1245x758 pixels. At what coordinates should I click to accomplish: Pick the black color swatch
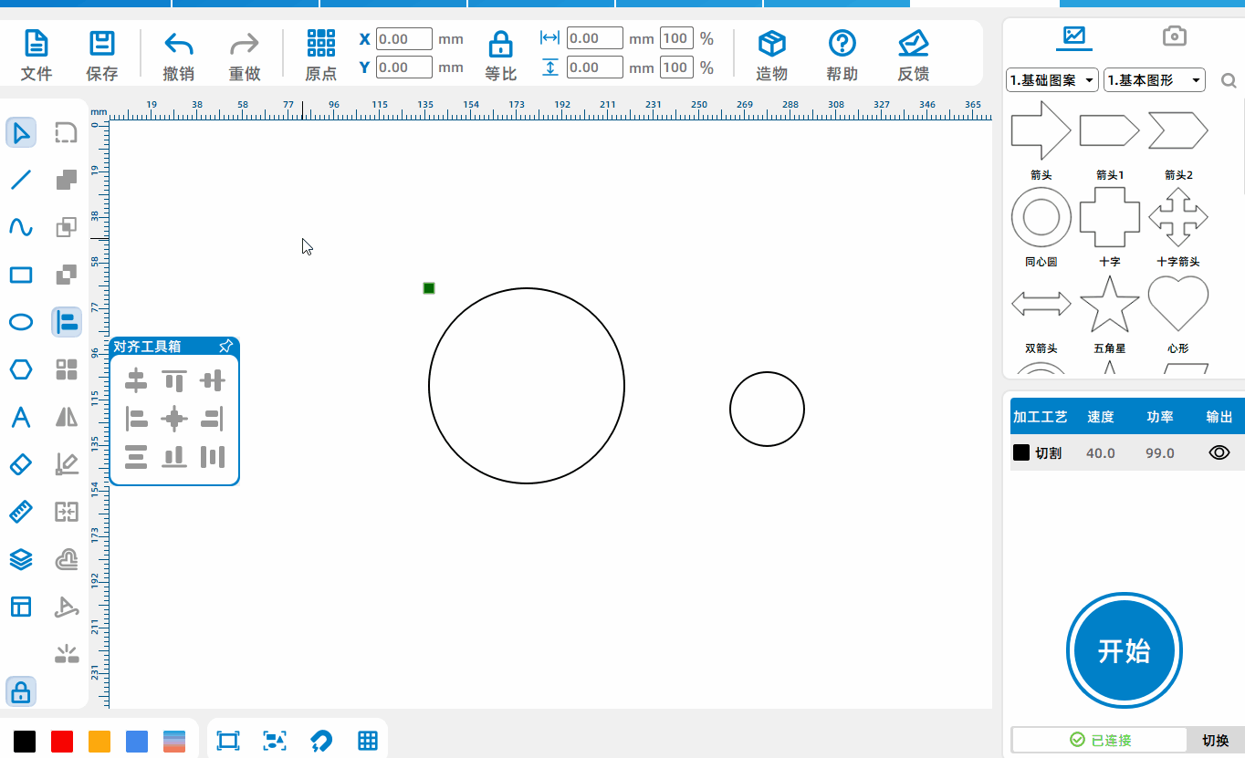[25, 741]
